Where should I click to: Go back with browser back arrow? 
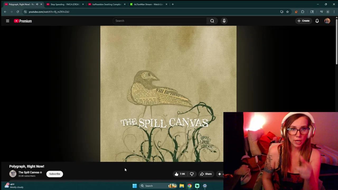pyautogui.click(x=5, y=12)
